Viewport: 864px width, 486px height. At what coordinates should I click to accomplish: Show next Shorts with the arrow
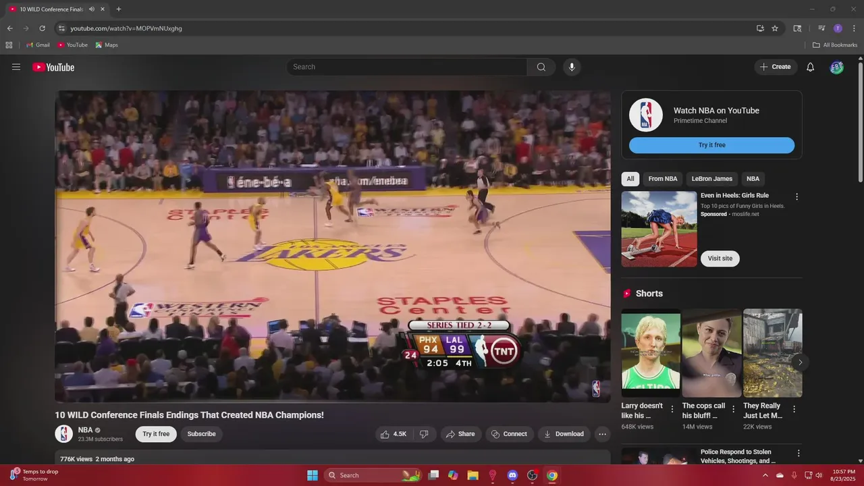pyautogui.click(x=800, y=362)
